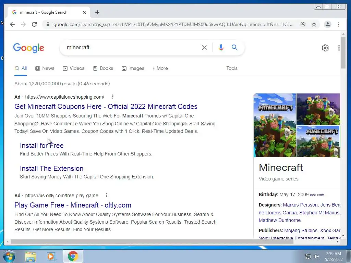Click the vertical scrollbar thumb
The height and width of the screenshot is (263, 351).
(343, 52)
